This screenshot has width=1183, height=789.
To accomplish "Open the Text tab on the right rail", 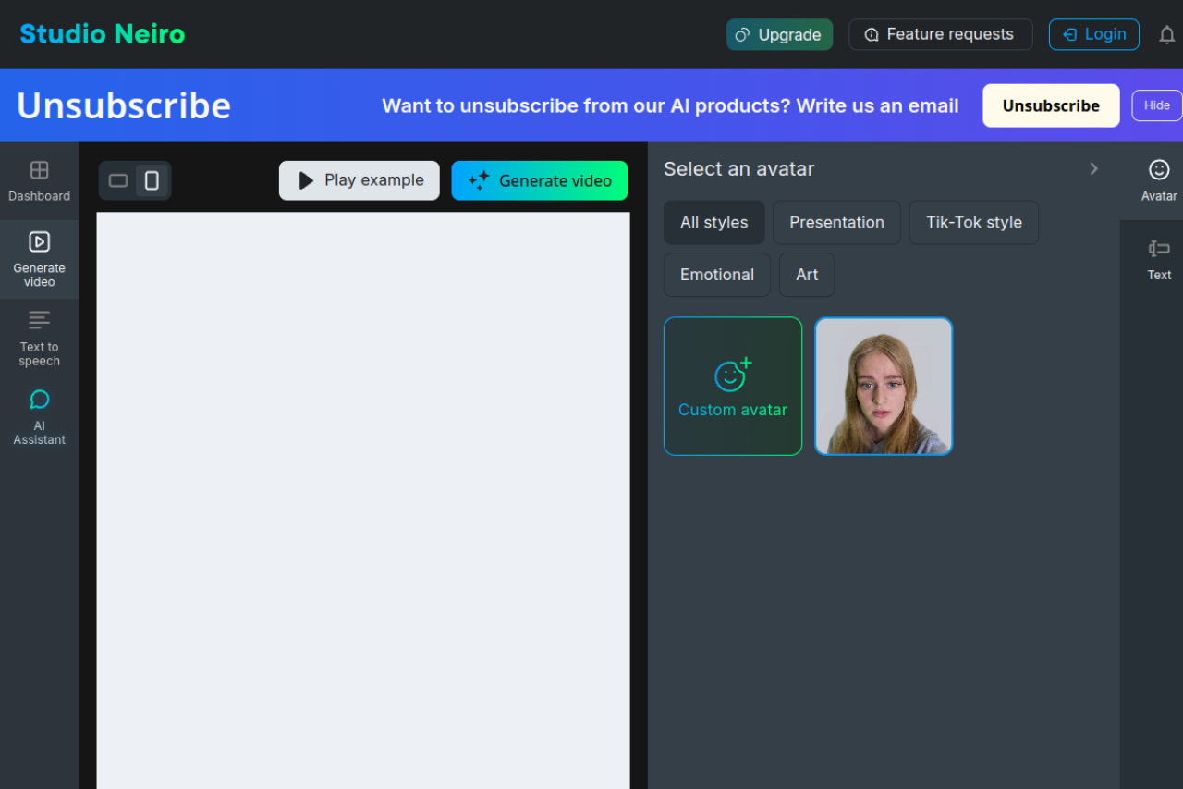I will click(x=1159, y=259).
